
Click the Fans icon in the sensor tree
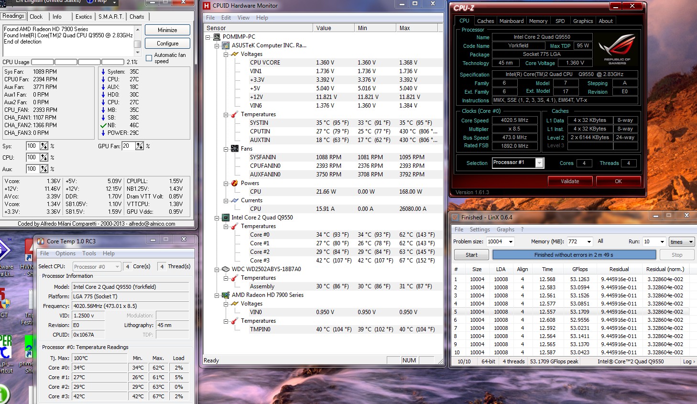[x=234, y=149]
